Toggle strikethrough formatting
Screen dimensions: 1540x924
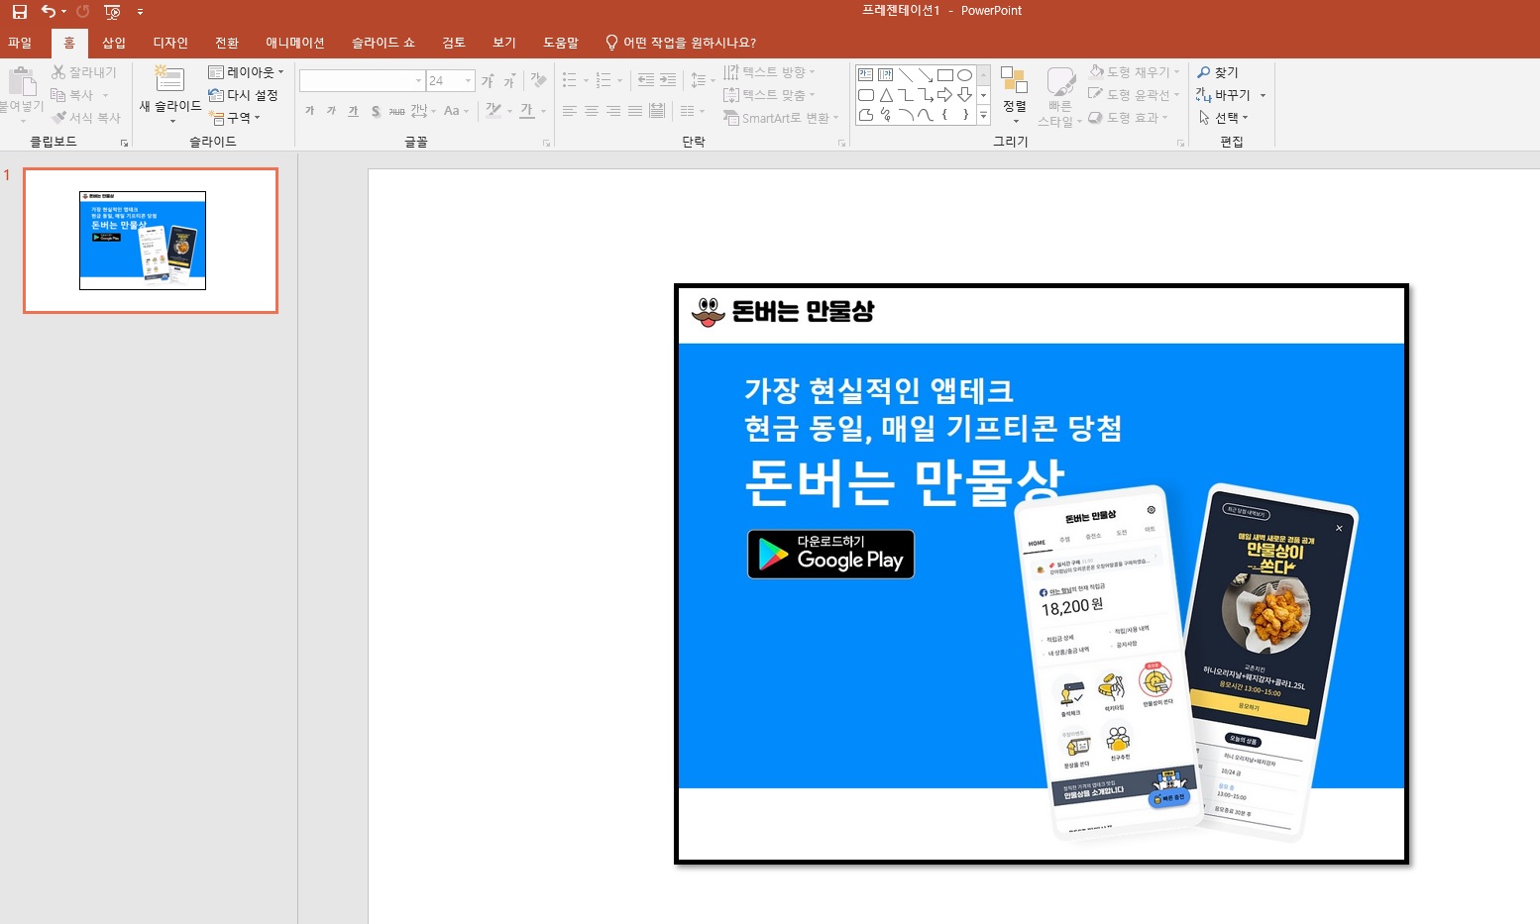(x=396, y=111)
